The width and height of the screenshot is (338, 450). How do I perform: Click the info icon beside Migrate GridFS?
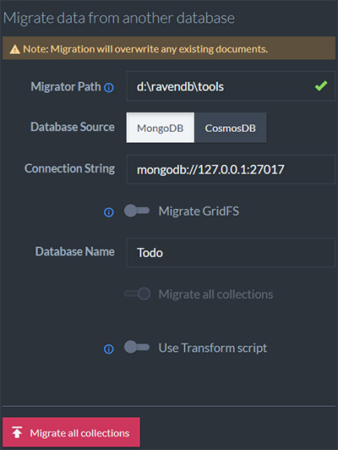pos(109,212)
